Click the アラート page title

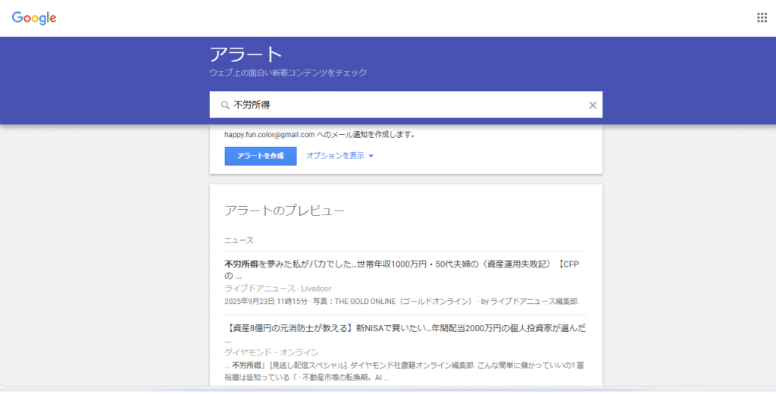(246, 55)
